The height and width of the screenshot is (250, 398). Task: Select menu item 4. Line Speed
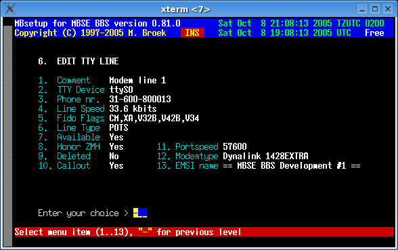71,108
